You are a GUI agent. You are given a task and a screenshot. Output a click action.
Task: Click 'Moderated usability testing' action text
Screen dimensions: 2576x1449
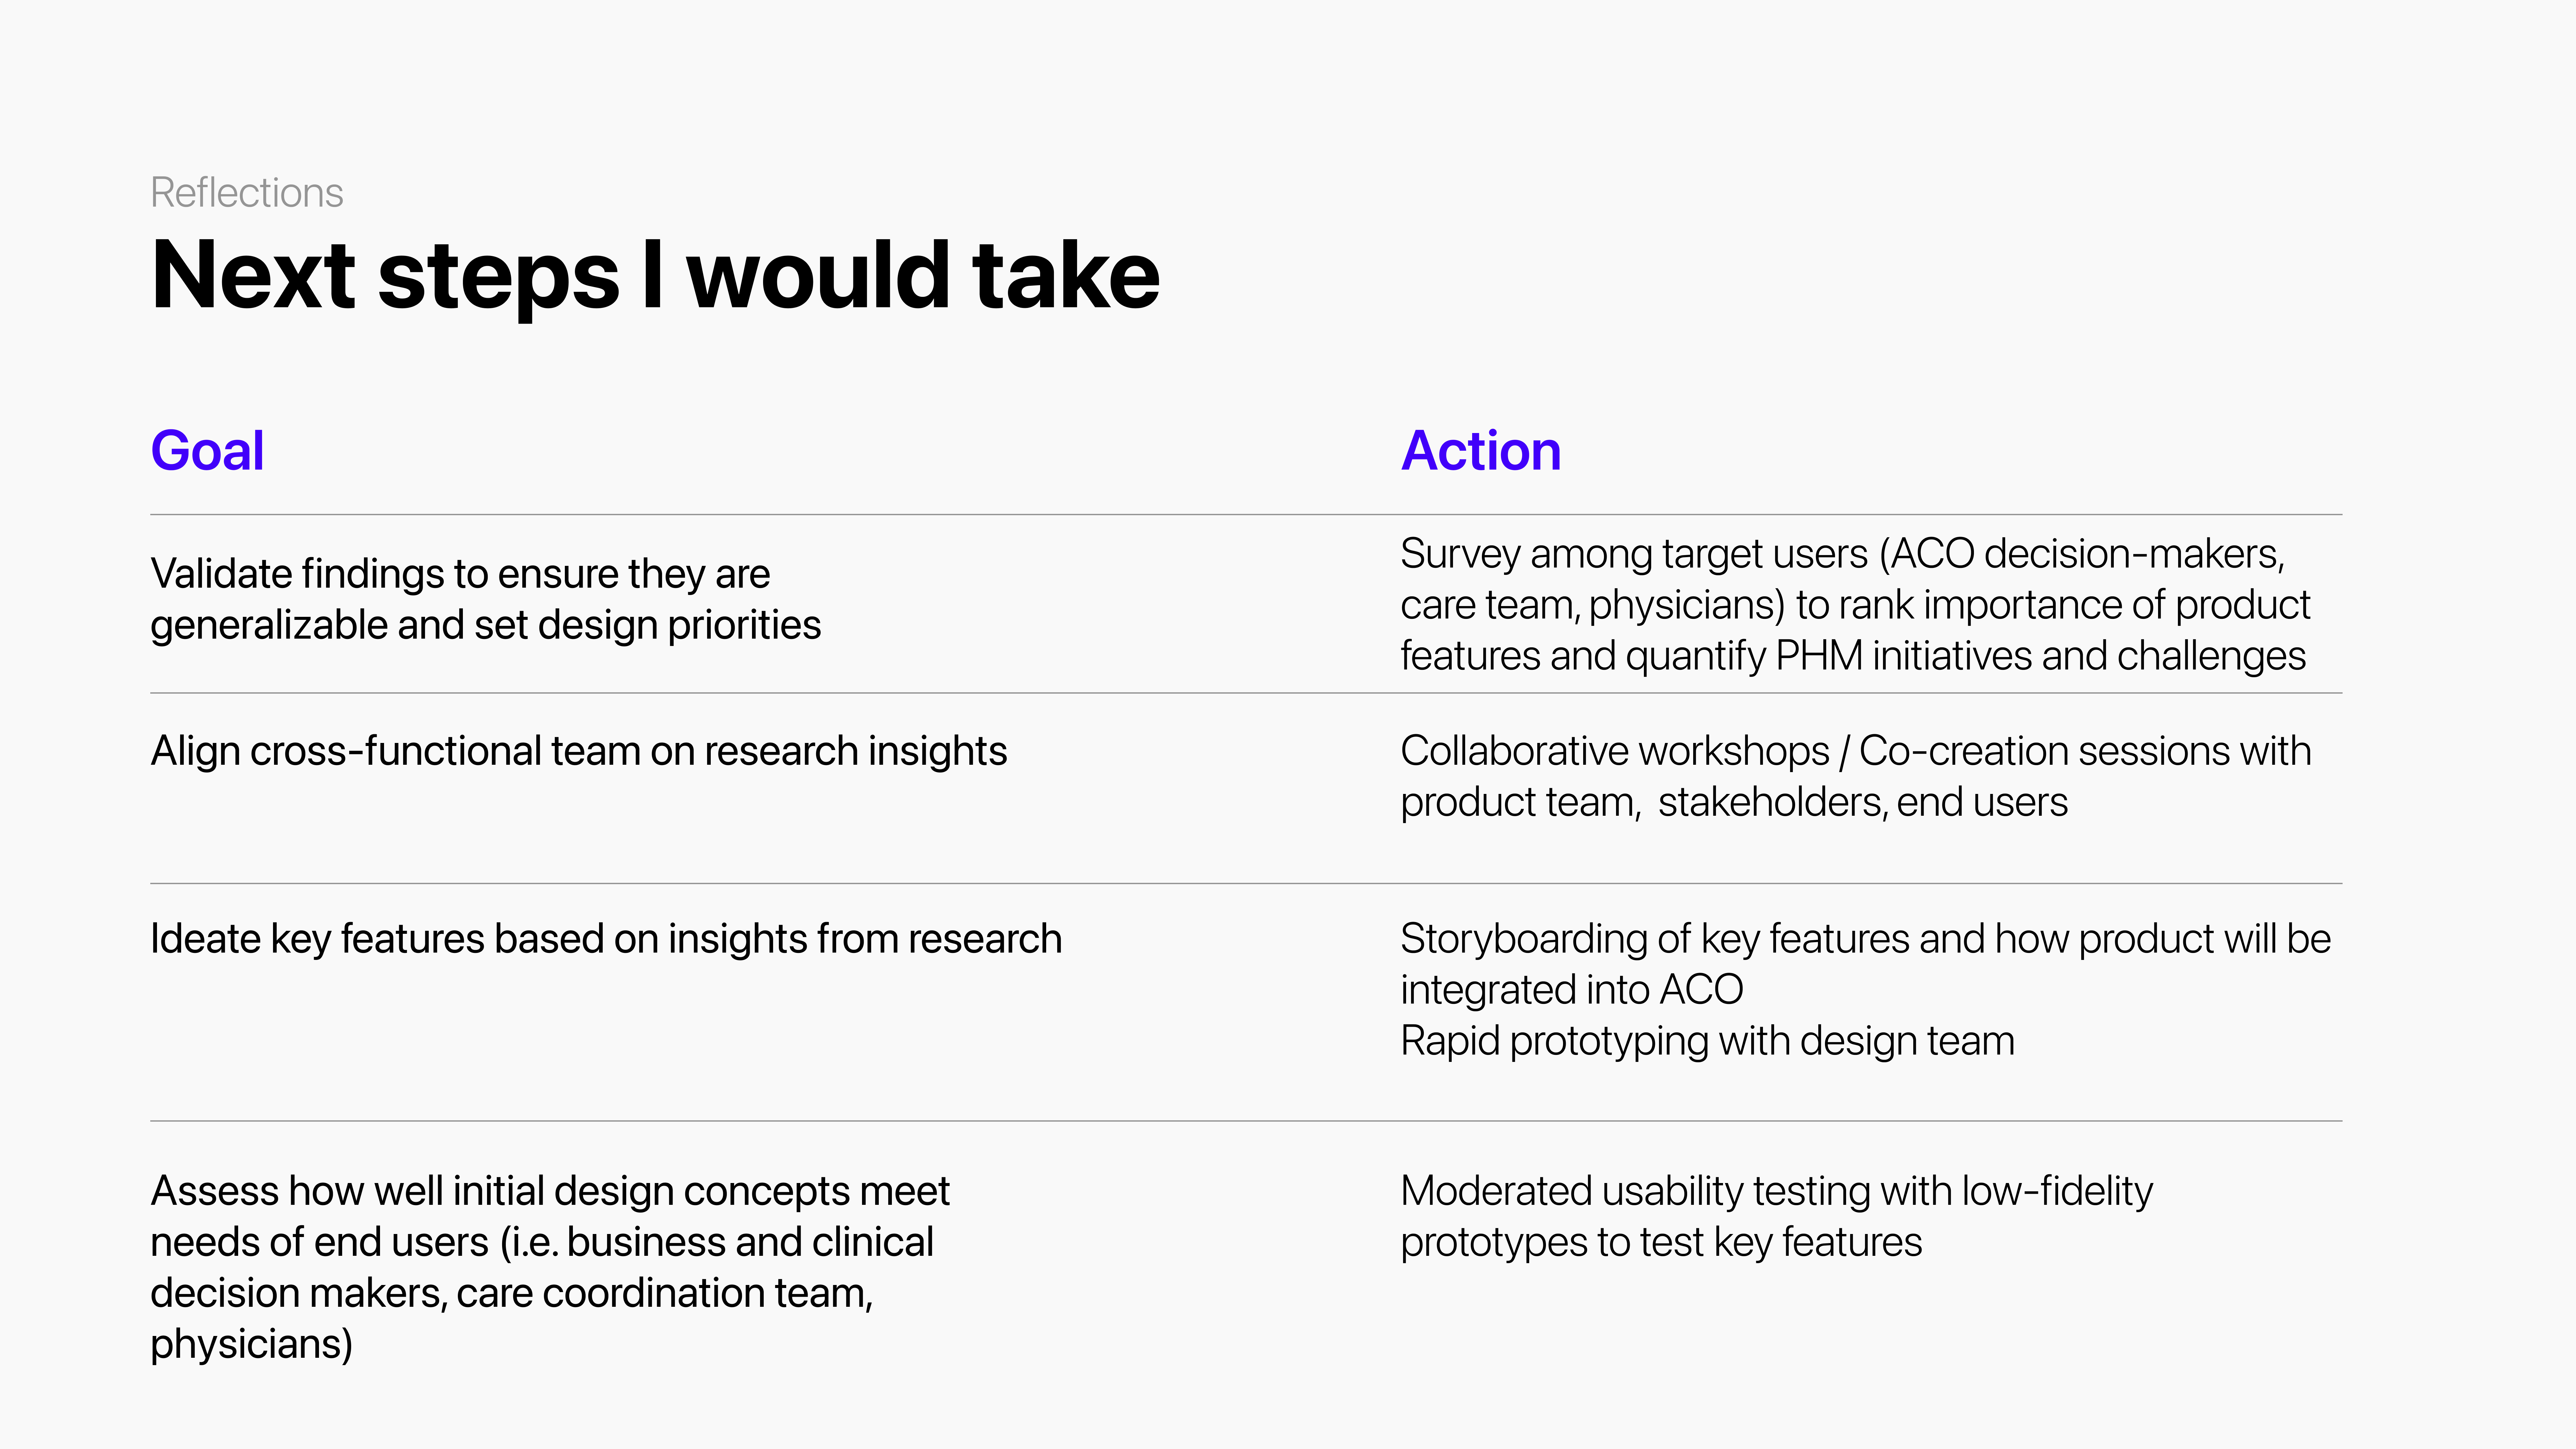(x=1776, y=1216)
